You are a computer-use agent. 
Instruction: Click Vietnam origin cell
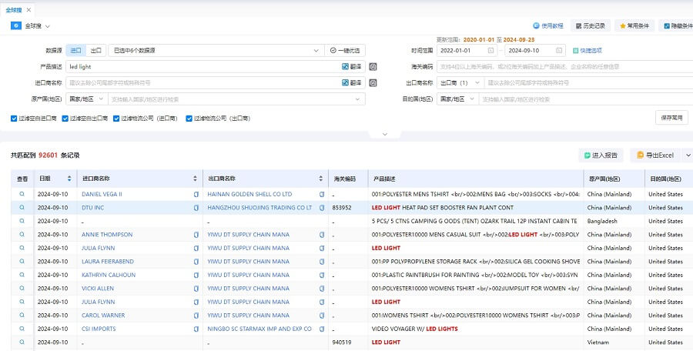(598, 343)
